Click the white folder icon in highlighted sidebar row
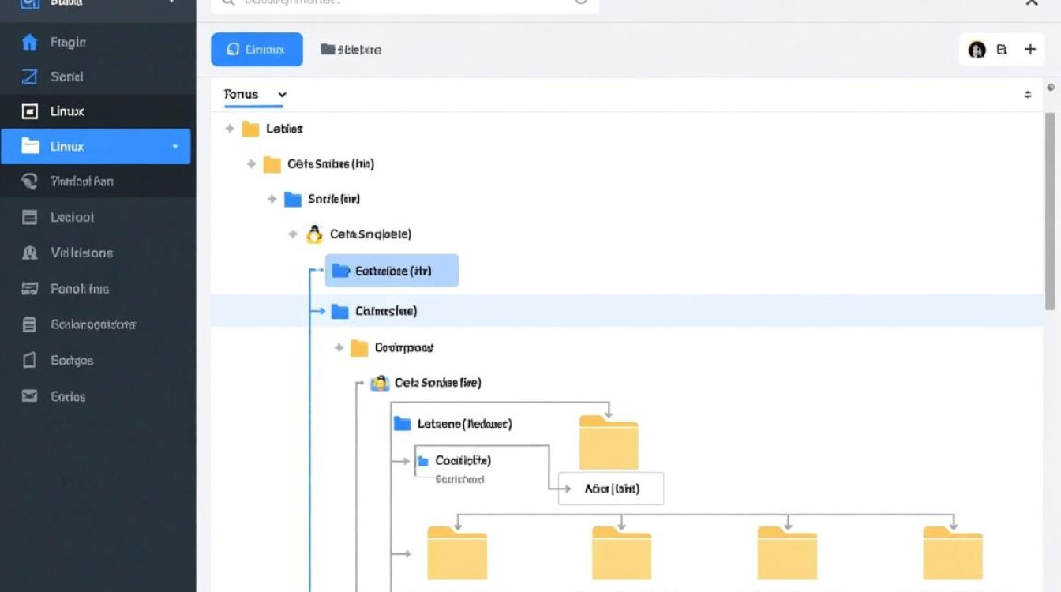 (x=30, y=146)
